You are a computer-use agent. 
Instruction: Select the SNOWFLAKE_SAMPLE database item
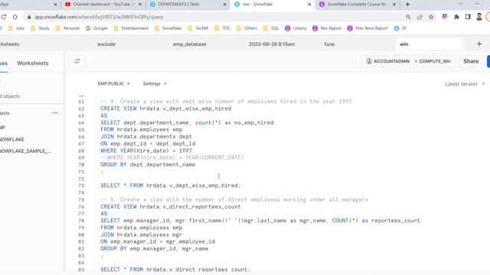(25, 151)
